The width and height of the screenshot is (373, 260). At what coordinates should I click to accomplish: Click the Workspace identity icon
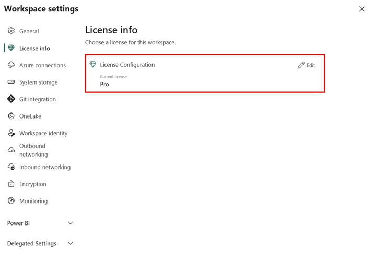[x=11, y=133]
